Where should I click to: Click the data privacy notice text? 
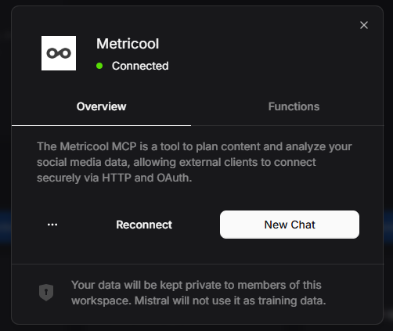tap(199, 293)
